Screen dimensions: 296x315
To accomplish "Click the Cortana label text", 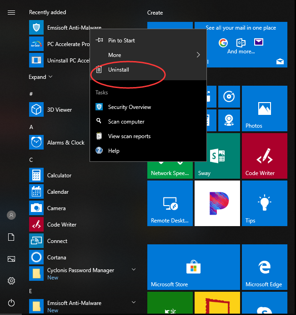I will pyautogui.click(x=56, y=258).
